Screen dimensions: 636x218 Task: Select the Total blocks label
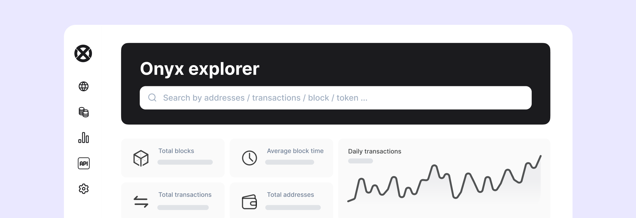click(x=176, y=151)
